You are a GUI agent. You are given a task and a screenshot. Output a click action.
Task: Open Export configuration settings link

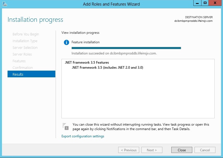[x=83, y=136]
